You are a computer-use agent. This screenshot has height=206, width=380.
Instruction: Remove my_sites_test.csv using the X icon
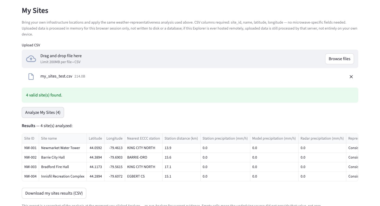(351, 77)
